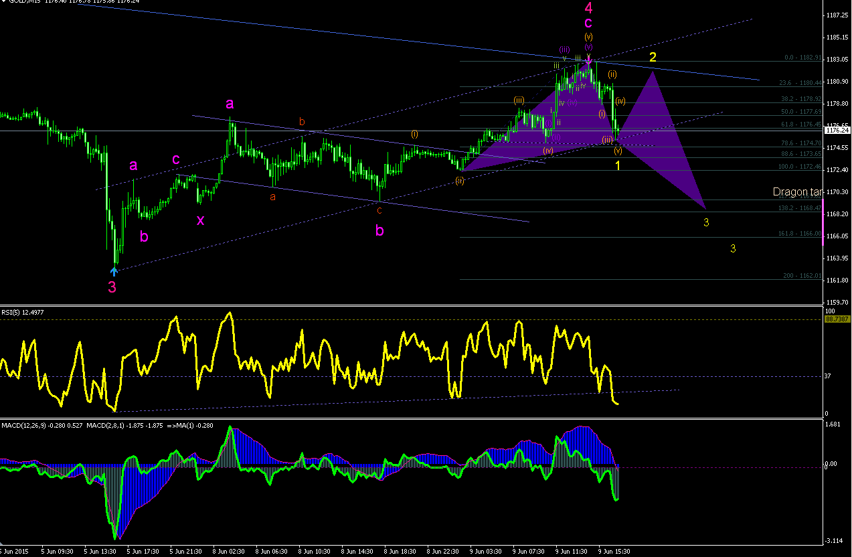The height and width of the screenshot is (557, 852).
Task: Click MACD scale value 0.00
Action: (832, 463)
